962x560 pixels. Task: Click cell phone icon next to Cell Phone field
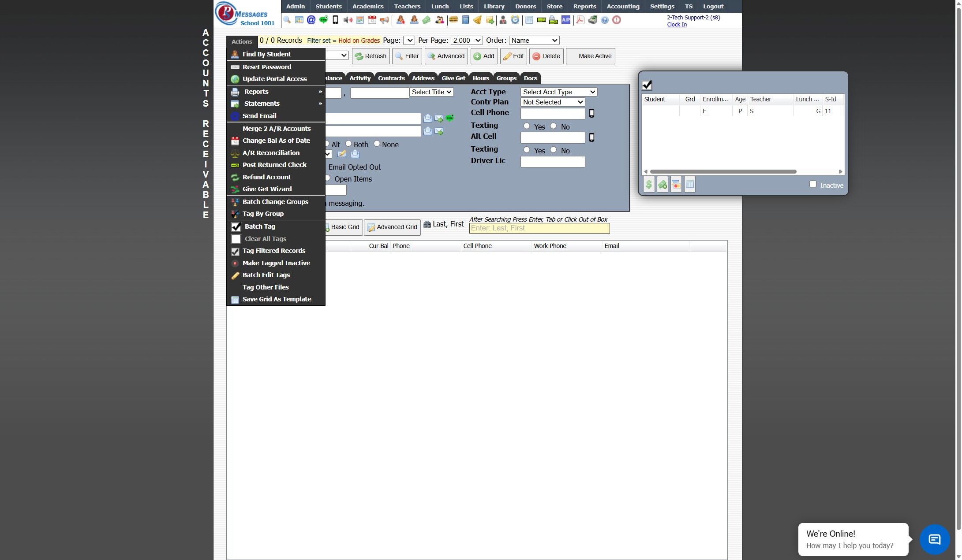pyautogui.click(x=591, y=114)
